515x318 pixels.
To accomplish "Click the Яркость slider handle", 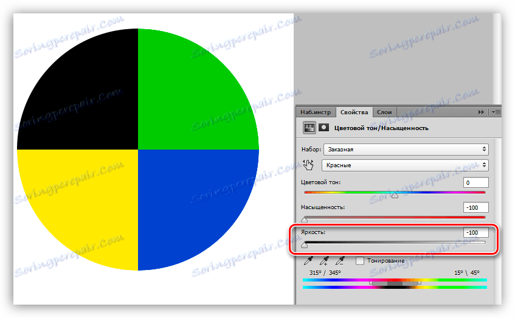I will [x=305, y=245].
